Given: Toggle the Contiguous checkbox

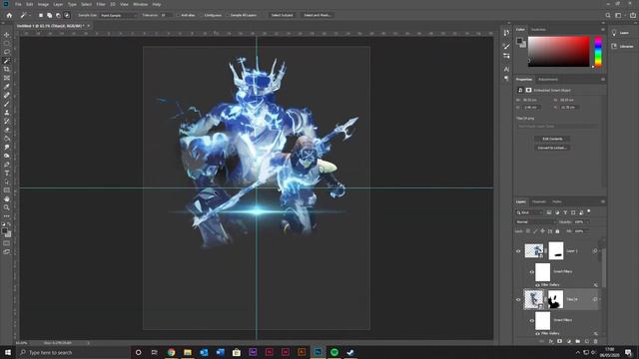Looking at the screenshot, I should coord(202,15).
